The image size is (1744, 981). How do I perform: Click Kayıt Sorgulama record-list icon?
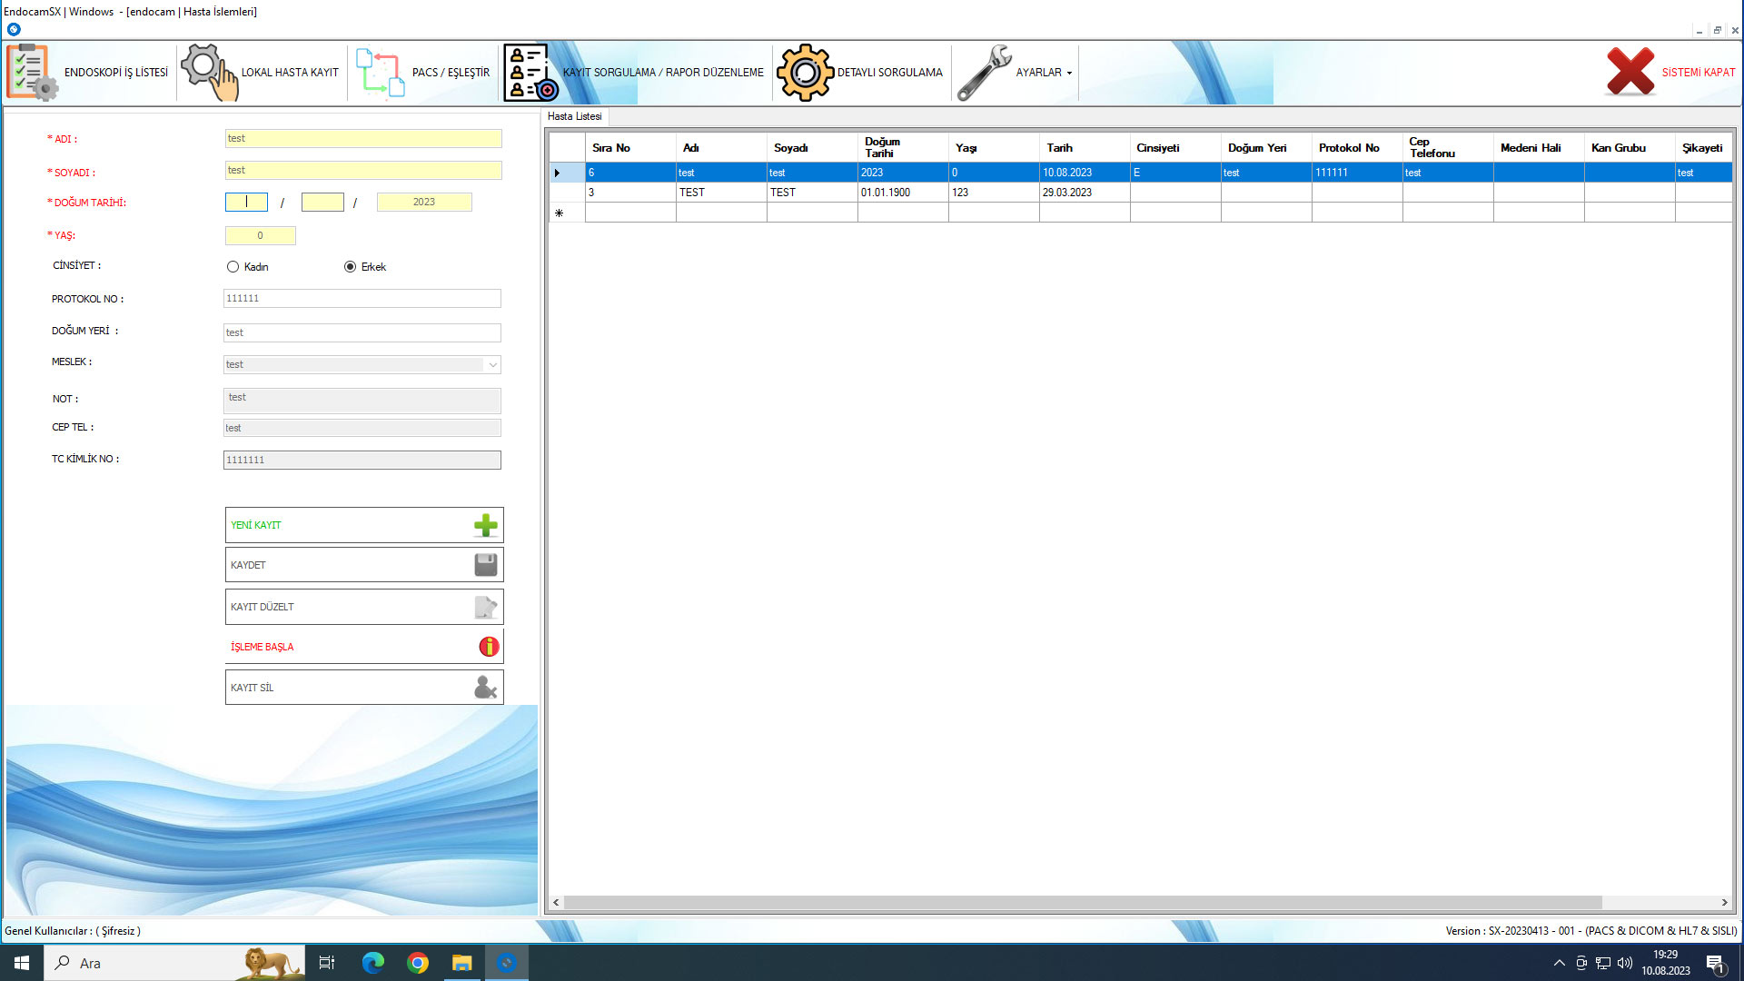click(x=530, y=73)
